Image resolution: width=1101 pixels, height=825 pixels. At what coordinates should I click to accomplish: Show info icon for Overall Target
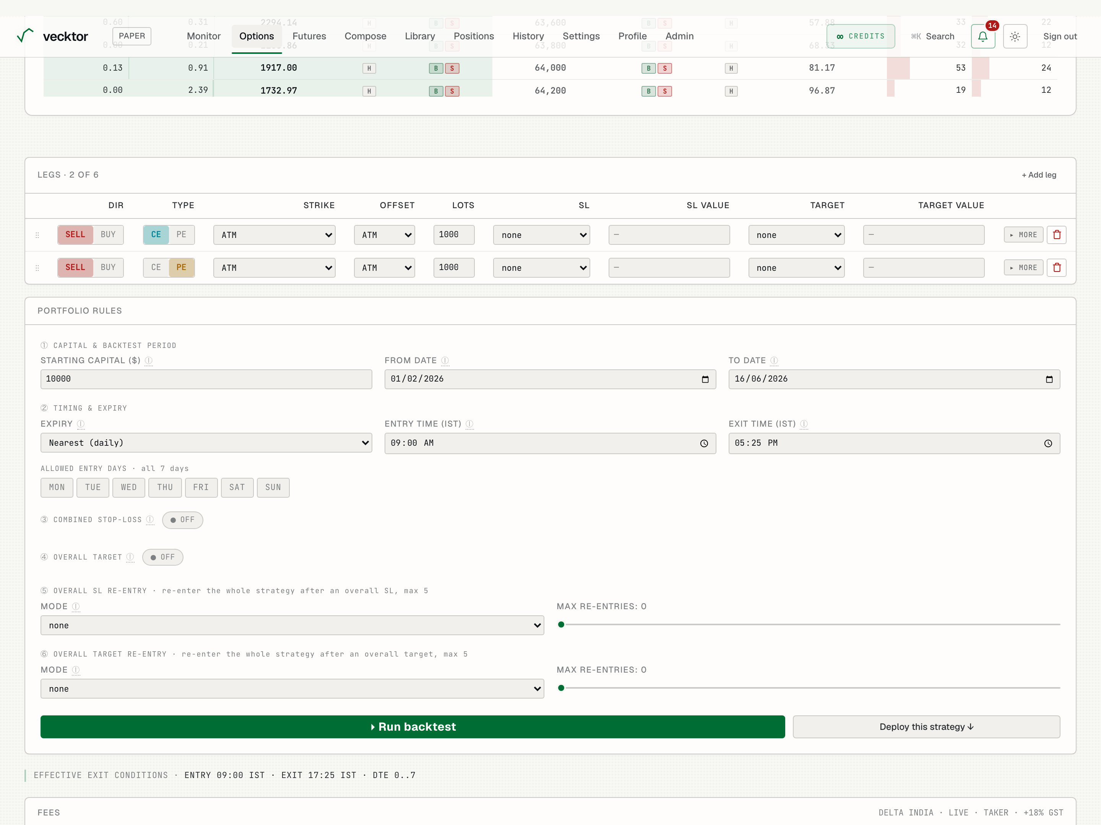click(130, 557)
